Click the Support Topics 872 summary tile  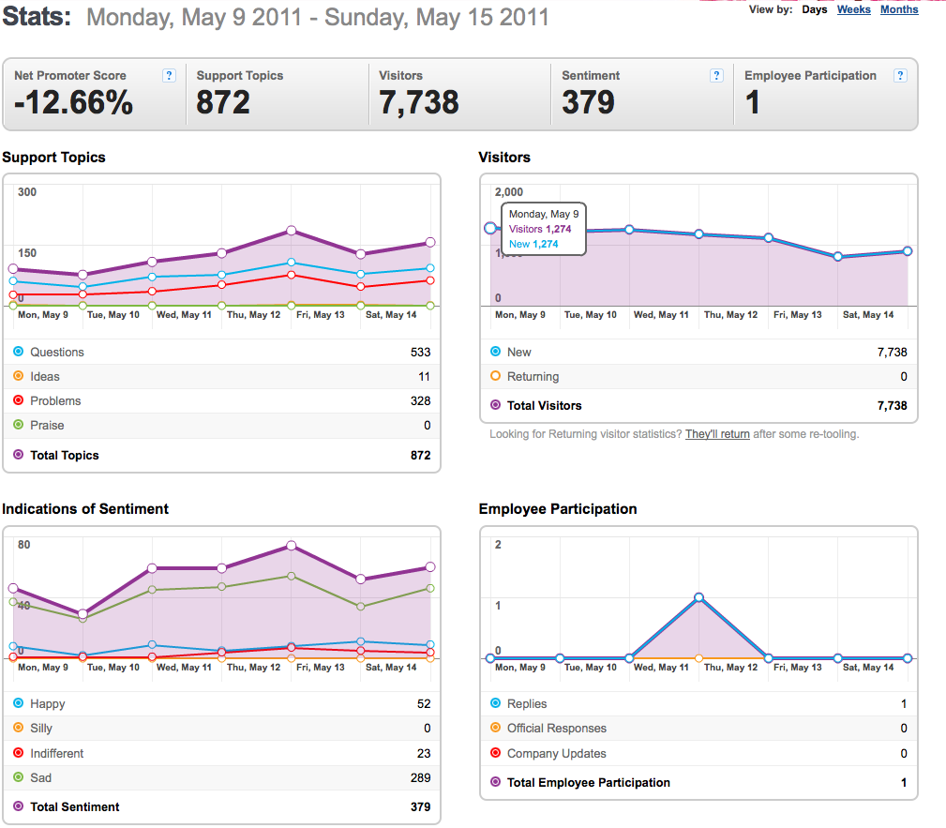277,94
